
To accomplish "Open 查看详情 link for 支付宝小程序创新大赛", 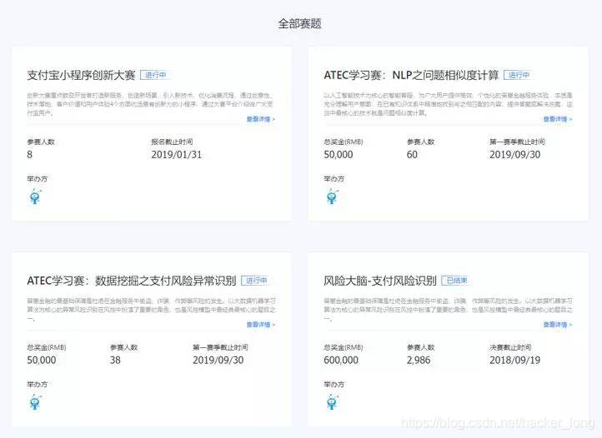I will click(261, 119).
